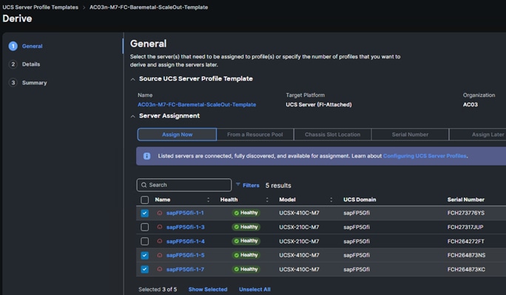Click the AC03 organization value
Screen dimensions: 506x295
point(470,104)
